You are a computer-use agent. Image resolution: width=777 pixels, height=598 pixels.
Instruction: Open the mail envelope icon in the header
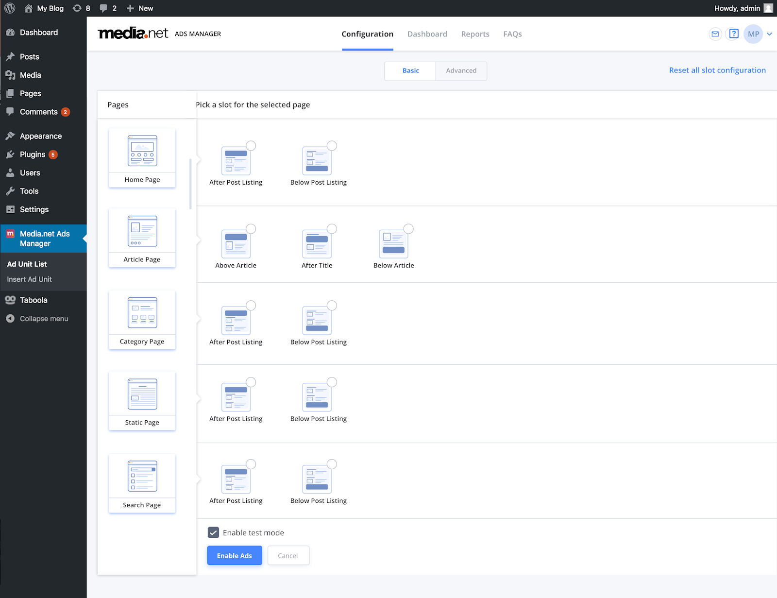[715, 34]
